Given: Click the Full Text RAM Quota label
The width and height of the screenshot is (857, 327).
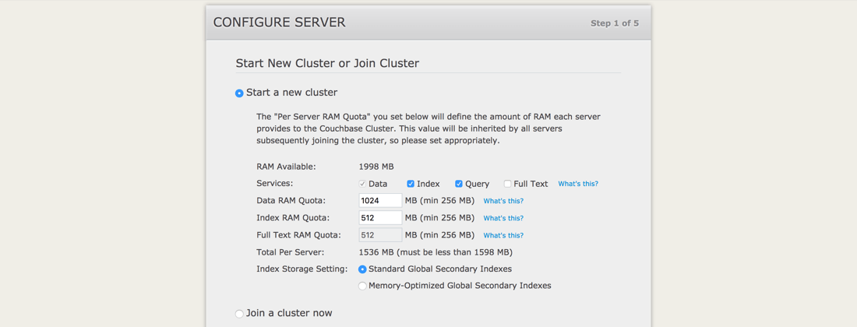Looking at the screenshot, I should click(x=298, y=235).
